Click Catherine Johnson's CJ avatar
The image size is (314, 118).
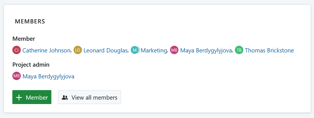17,50
